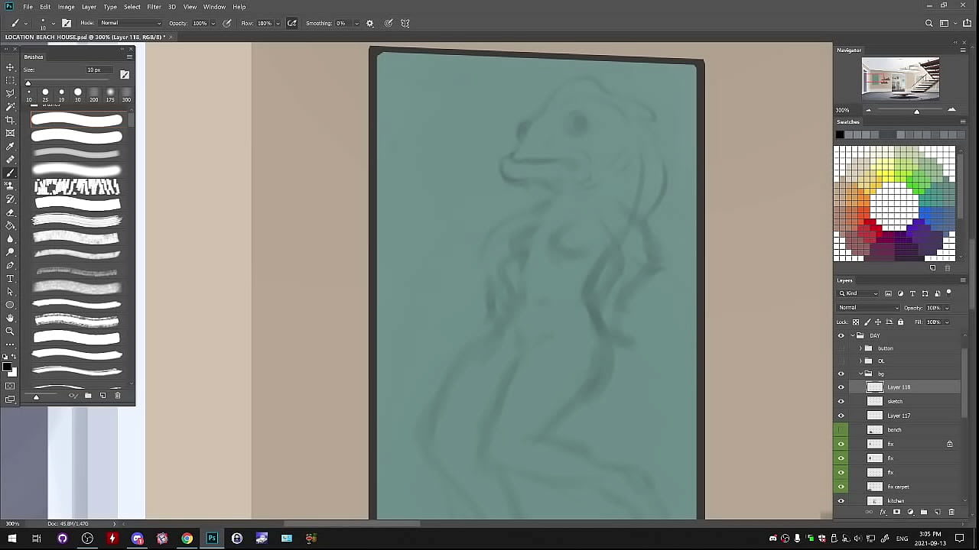Open the brush Mode dropdown
Image resolution: width=979 pixels, height=550 pixels.
point(131,23)
